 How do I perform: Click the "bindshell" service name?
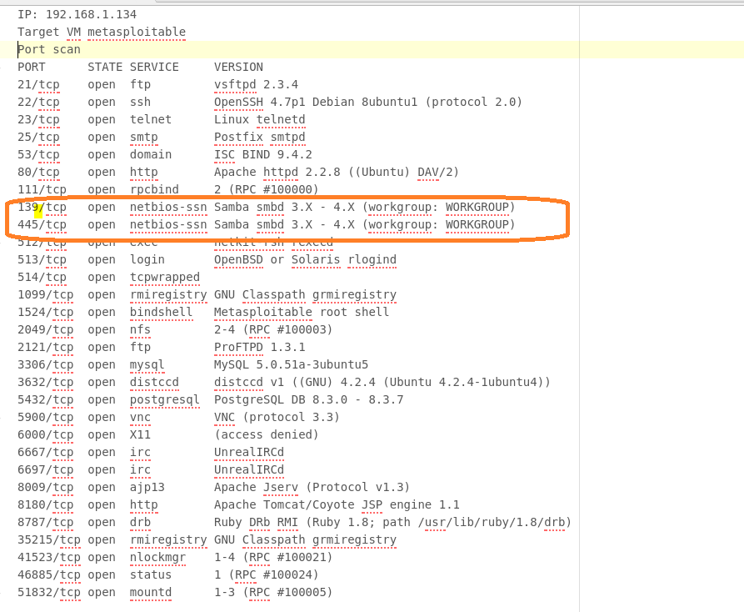161,312
